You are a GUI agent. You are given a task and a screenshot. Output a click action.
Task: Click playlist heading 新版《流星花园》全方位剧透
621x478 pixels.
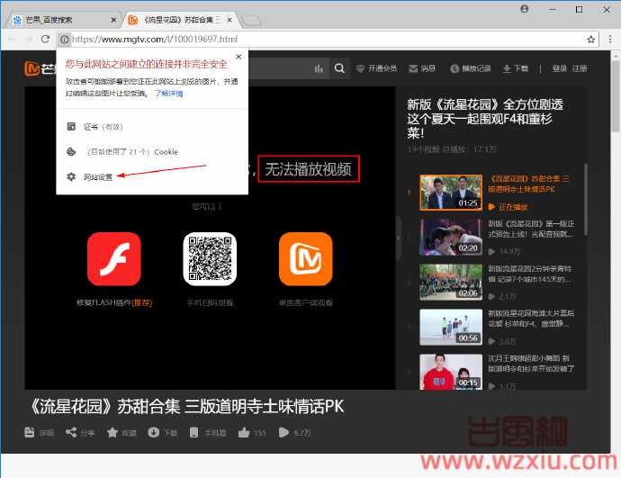485,119
